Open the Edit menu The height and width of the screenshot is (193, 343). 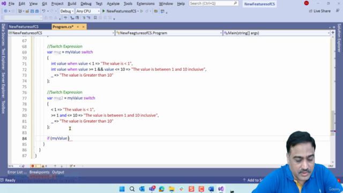pyautogui.click(x=21, y=4)
